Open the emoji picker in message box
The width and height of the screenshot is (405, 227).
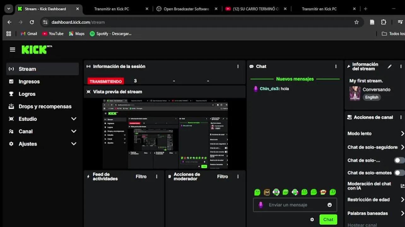pyautogui.click(x=330, y=205)
